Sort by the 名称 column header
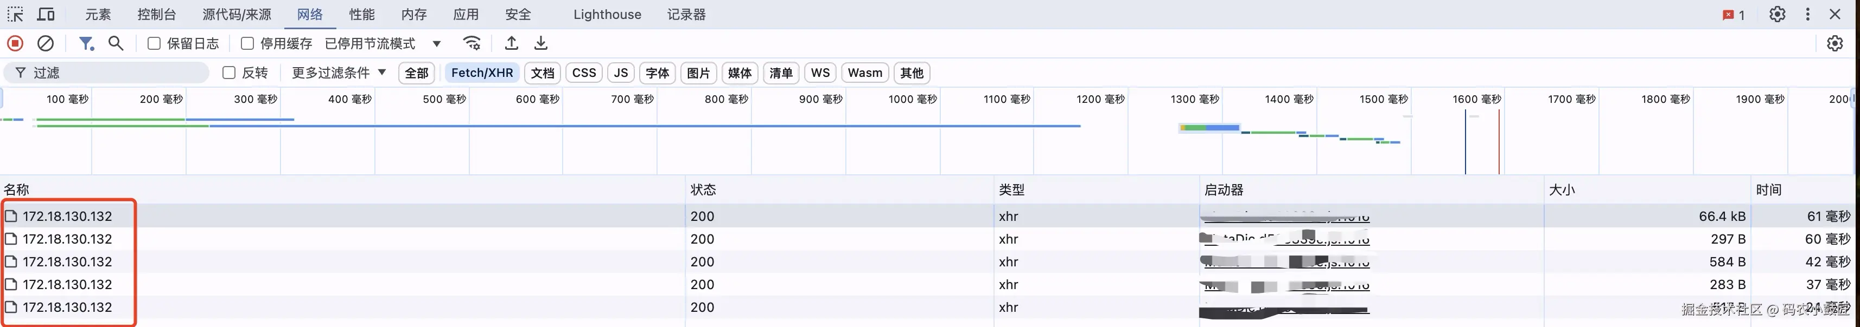This screenshot has height=327, width=1860. [x=342, y=189]
